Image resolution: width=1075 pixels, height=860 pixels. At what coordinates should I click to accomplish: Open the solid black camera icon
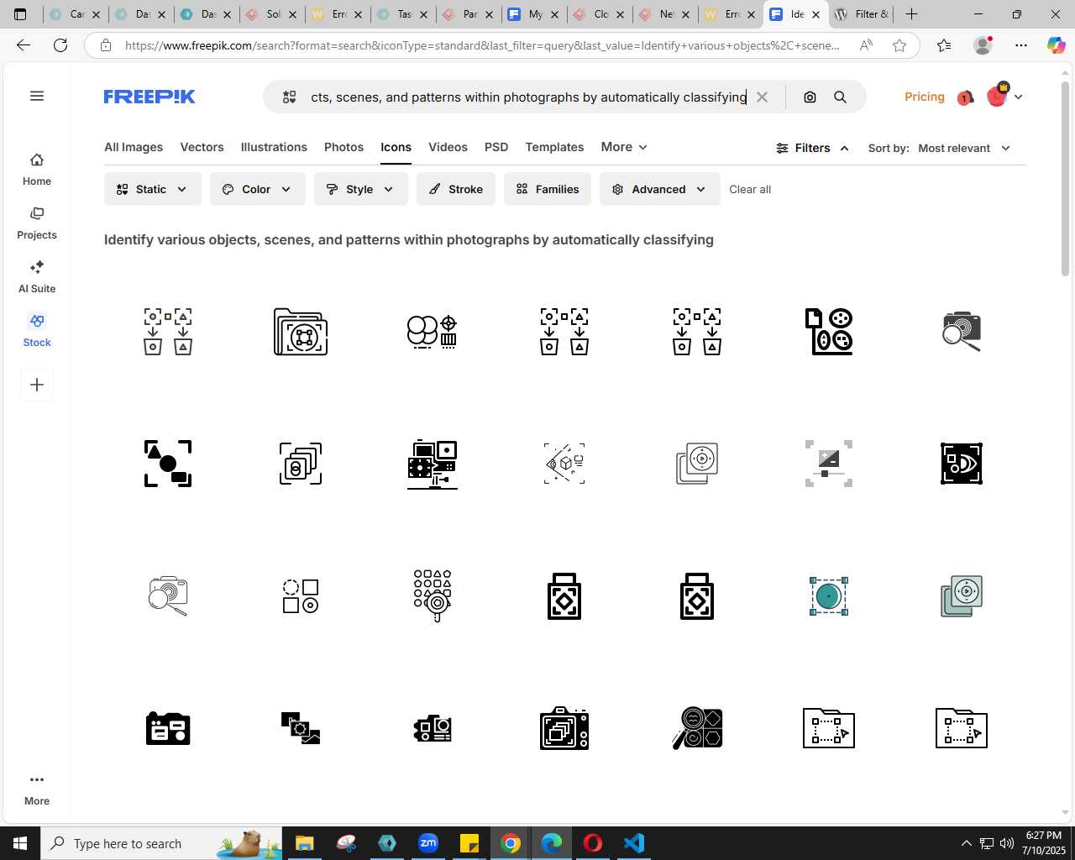click(x=168, y=728)
